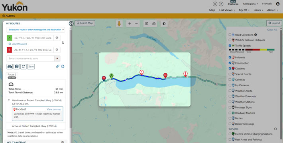Click the red B destination marker
Viewport: 283px width, 143px height.
pyautogui.click(x=165, y=75)
